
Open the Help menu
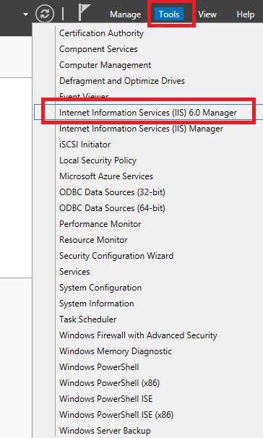[x=246, y=14]
